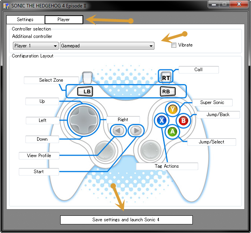Viewport: 251px width, 233px height.
Task: Click the Right mapping field
Action: click(123, 120)
